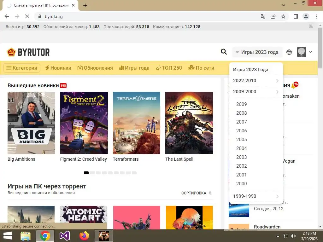This screenshot has width=323, height=242.
Task: Click the Terraformers title link
Action: click(126, 159)
